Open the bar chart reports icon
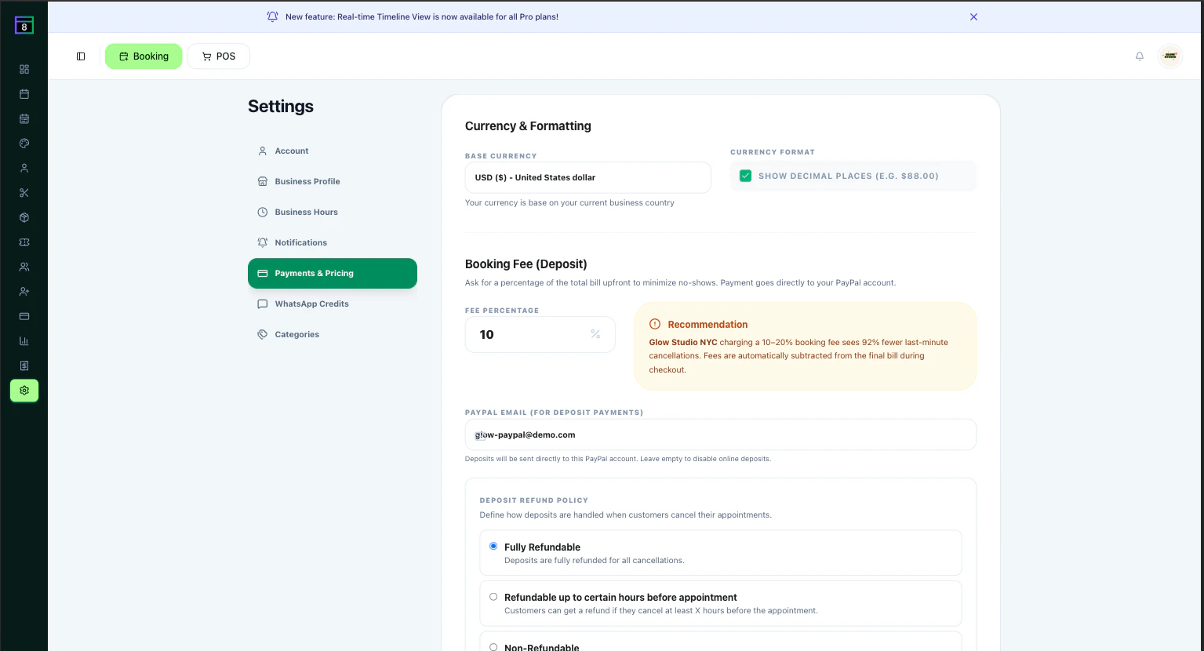Screen dimensions: 1204x651 click(x=24, y=341)
